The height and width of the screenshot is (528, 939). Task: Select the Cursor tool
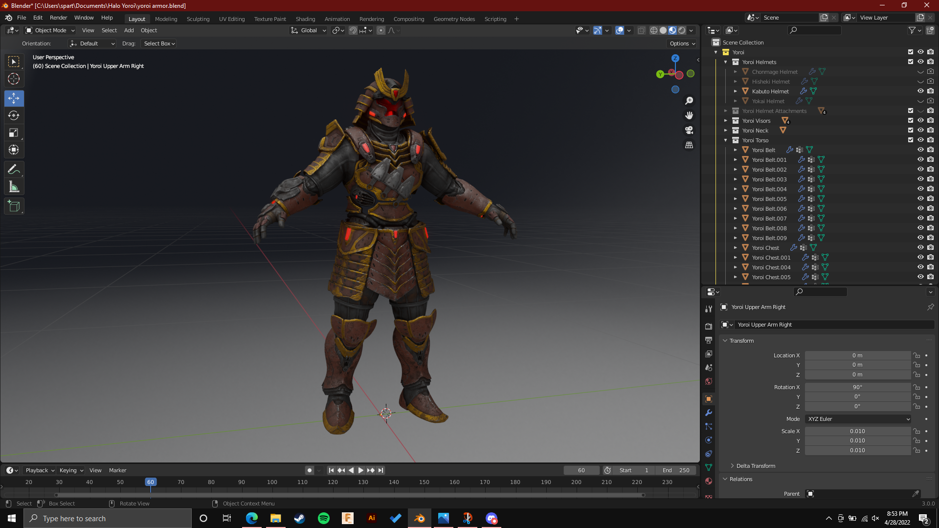[14, 79]
